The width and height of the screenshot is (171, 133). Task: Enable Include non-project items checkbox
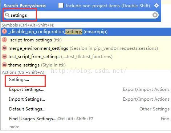point(61,5)
